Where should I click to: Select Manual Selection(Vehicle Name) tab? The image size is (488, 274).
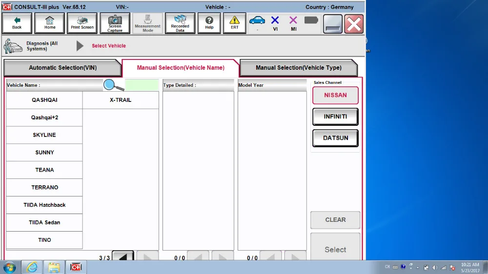pos(181,67)
